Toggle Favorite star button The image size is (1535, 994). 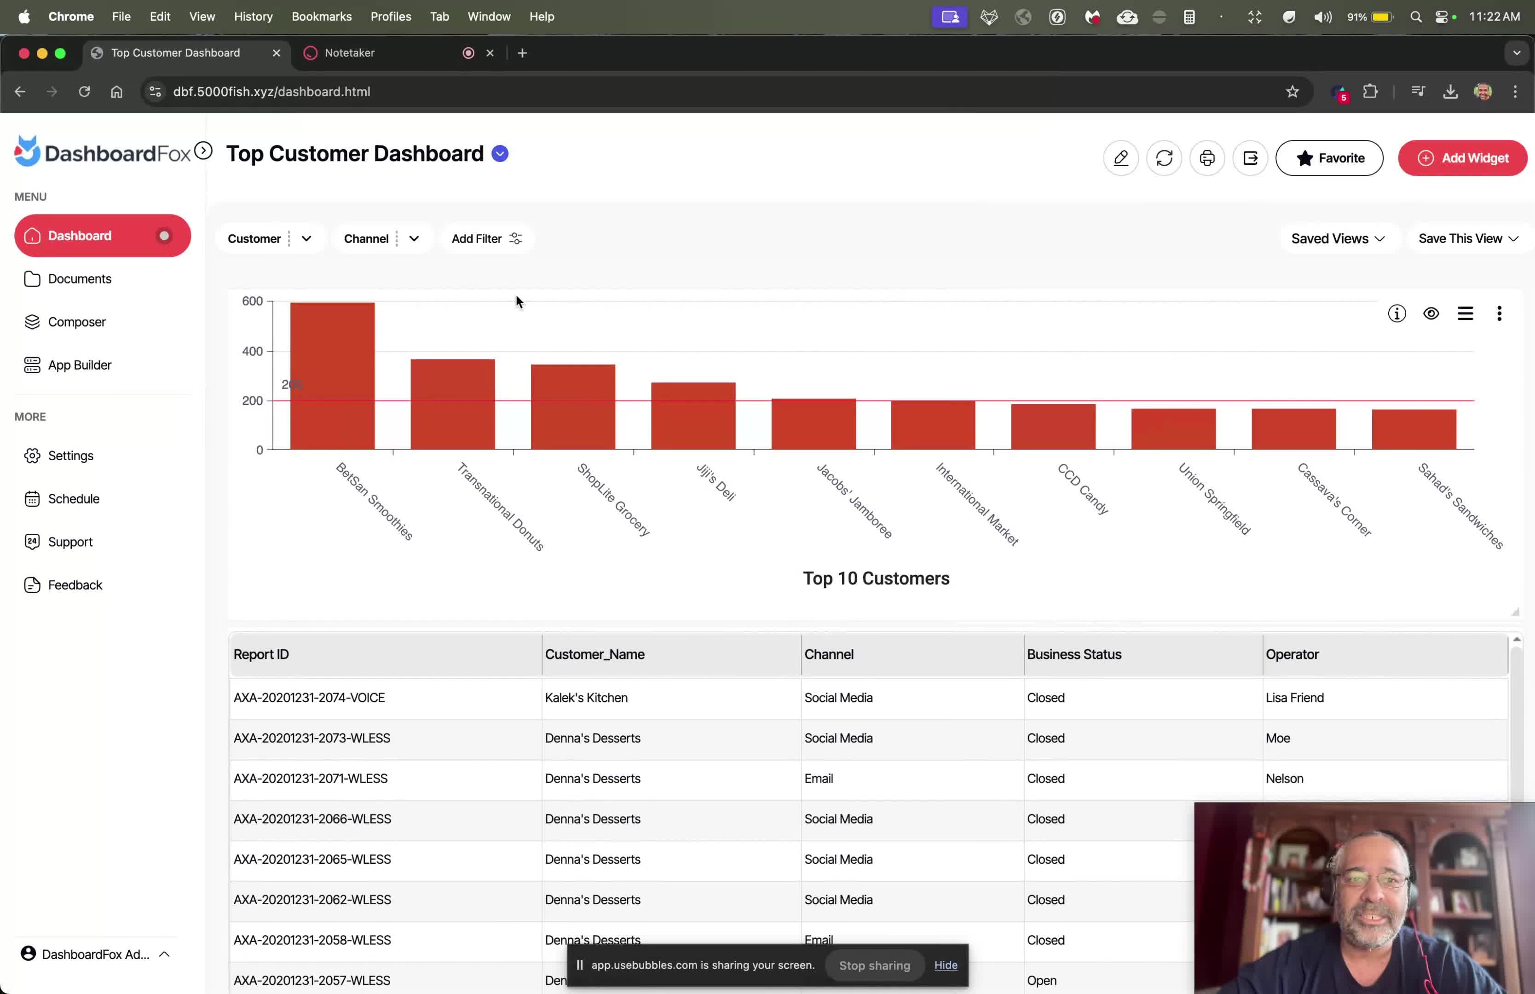tap(1328, 158)
